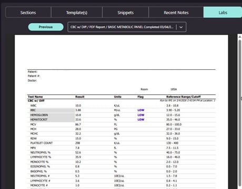Click the Room label
This screenshot has width=242, height=189.
[144, 89]
